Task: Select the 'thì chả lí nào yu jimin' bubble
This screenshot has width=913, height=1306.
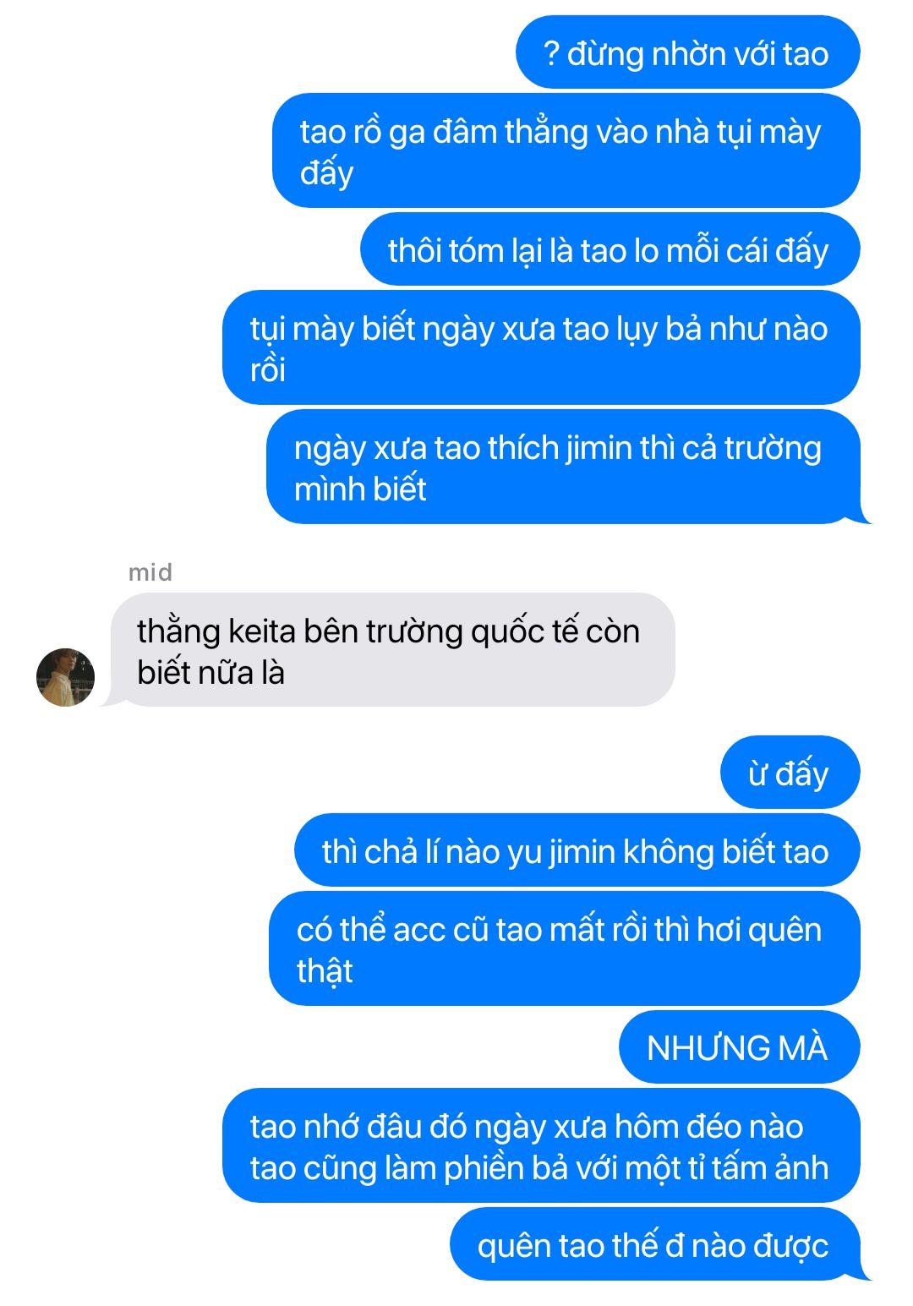Action: (x=577, y=850)
